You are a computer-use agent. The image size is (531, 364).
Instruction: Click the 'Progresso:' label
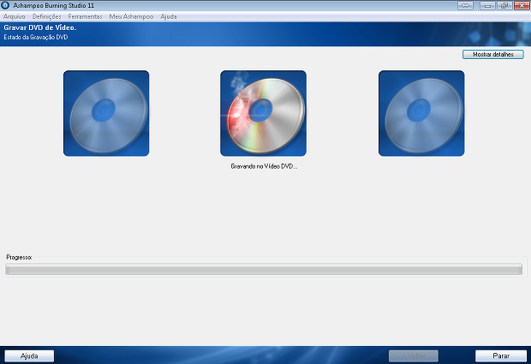coord(19,257)
